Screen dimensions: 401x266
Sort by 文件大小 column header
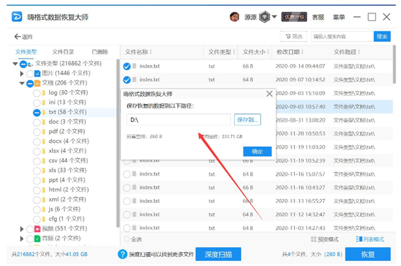tap(256, 52)
